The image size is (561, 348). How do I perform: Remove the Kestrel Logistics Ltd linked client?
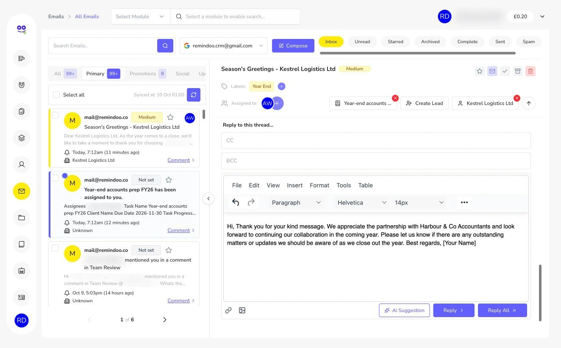517,98
